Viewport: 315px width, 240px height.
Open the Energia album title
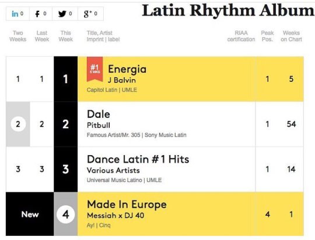point(127,69)
